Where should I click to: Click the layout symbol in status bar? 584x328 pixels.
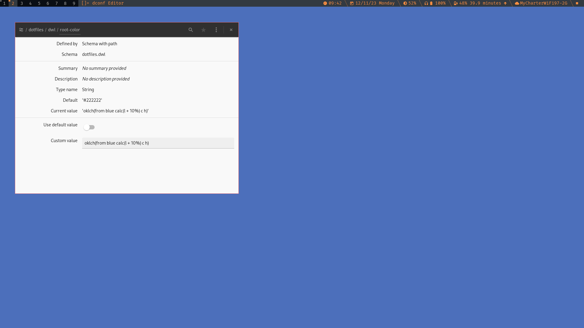[85, 3]
